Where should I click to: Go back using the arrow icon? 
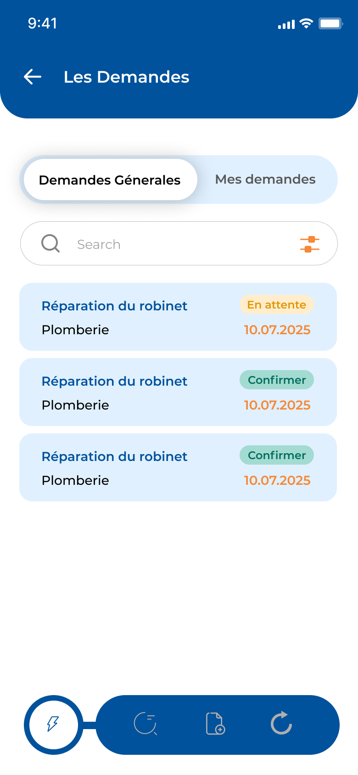(x=33, y=77)
